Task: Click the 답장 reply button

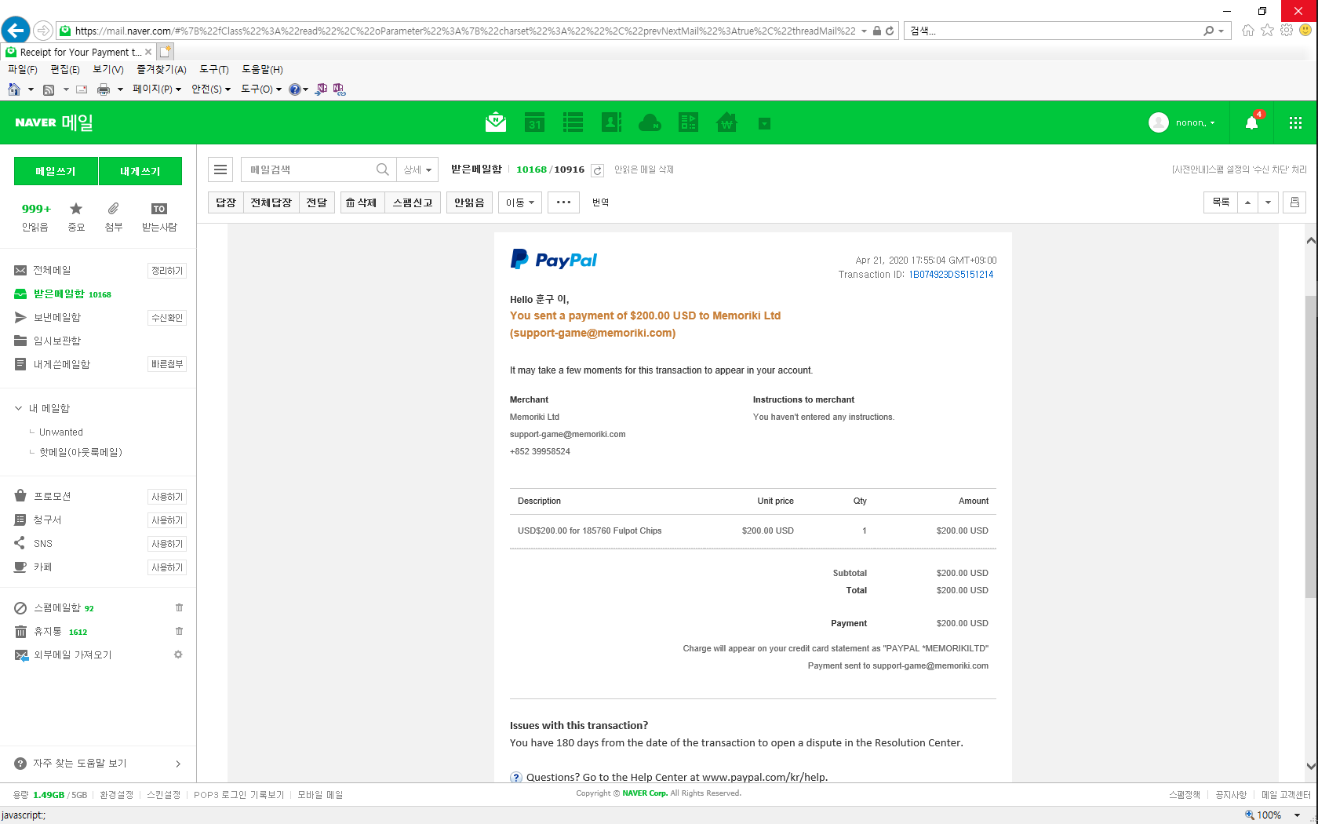Action: [226, 202]
